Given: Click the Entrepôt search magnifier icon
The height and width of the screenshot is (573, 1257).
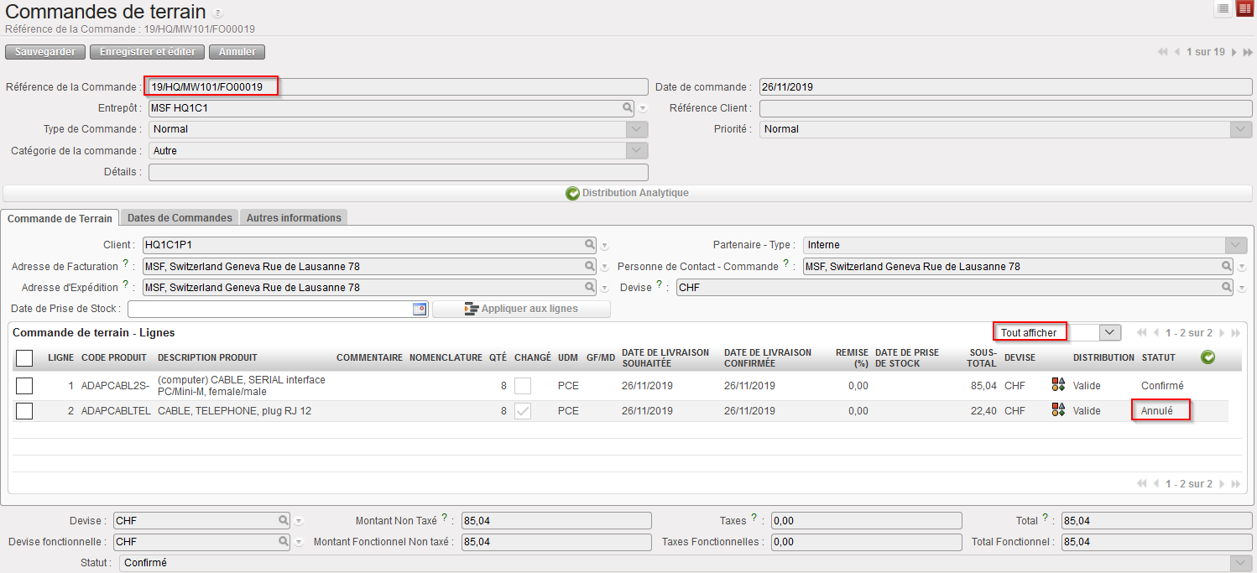Looking at the screenshot, I should (x=627, y=107).
